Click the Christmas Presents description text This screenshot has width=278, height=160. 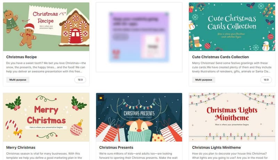(138, 156)
